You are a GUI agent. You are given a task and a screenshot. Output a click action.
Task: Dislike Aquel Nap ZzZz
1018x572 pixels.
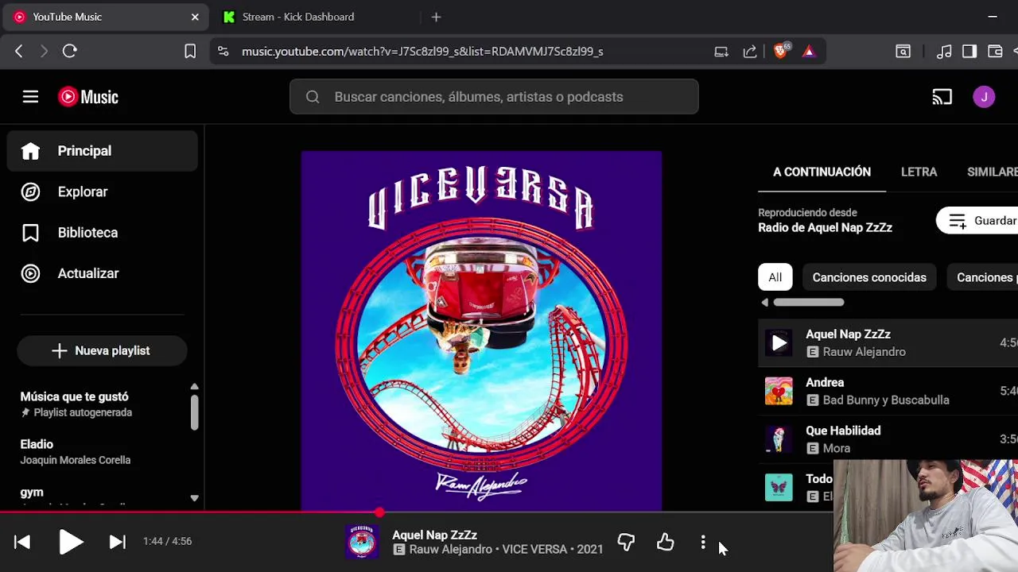point(626,543)
